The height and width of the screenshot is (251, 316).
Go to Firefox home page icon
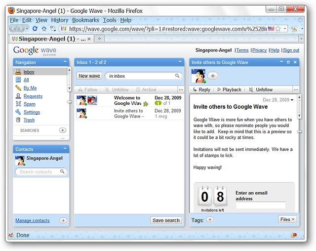pyautogui.click(x=44, y=29)
